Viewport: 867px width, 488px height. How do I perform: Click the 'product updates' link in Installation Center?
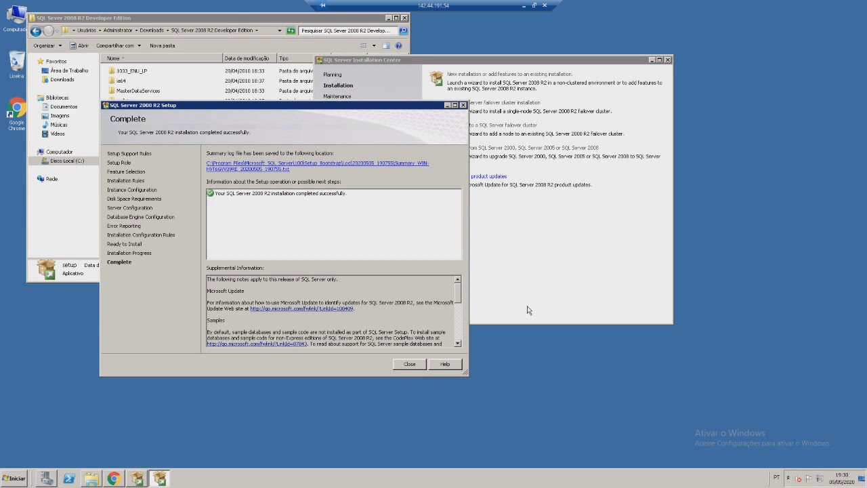(x=488, y=176)
